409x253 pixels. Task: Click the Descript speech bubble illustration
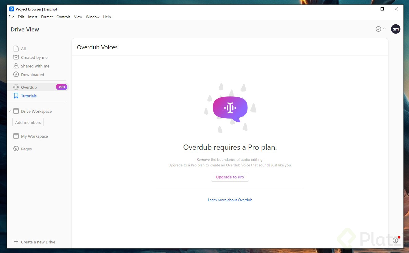pos(230,107)
